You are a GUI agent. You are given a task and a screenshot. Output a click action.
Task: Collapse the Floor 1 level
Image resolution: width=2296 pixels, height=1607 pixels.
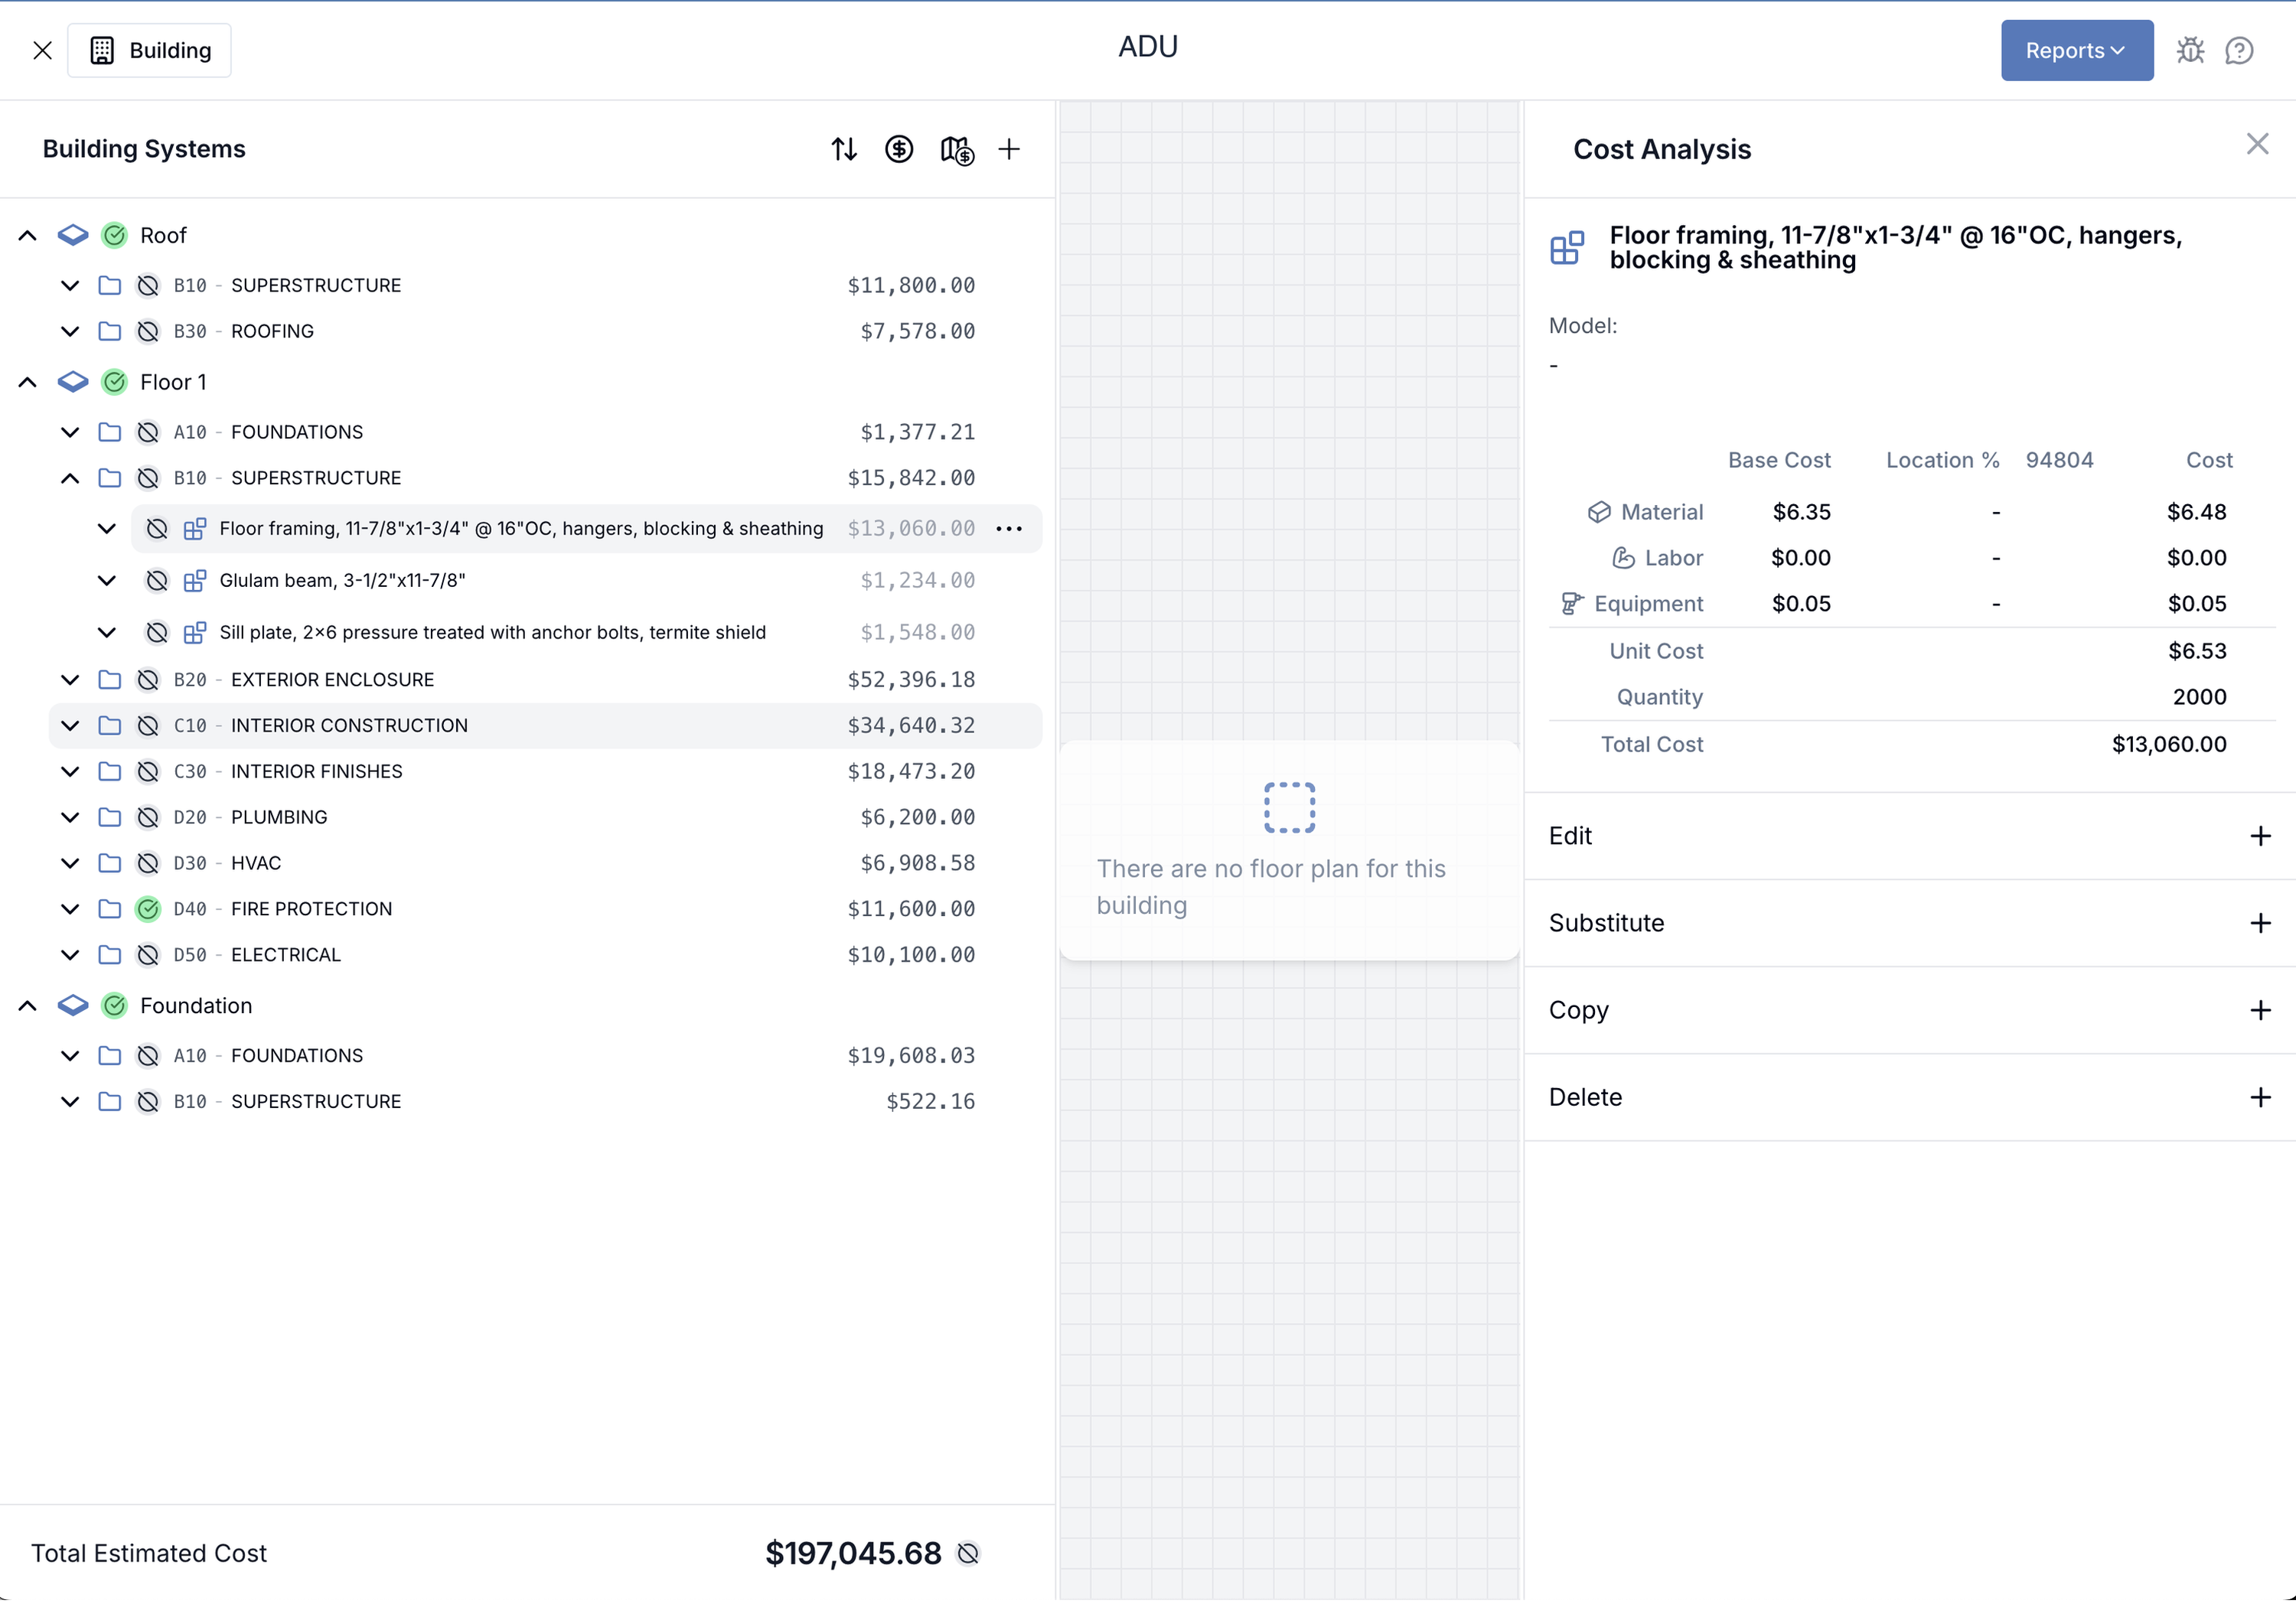coord(28,382)
